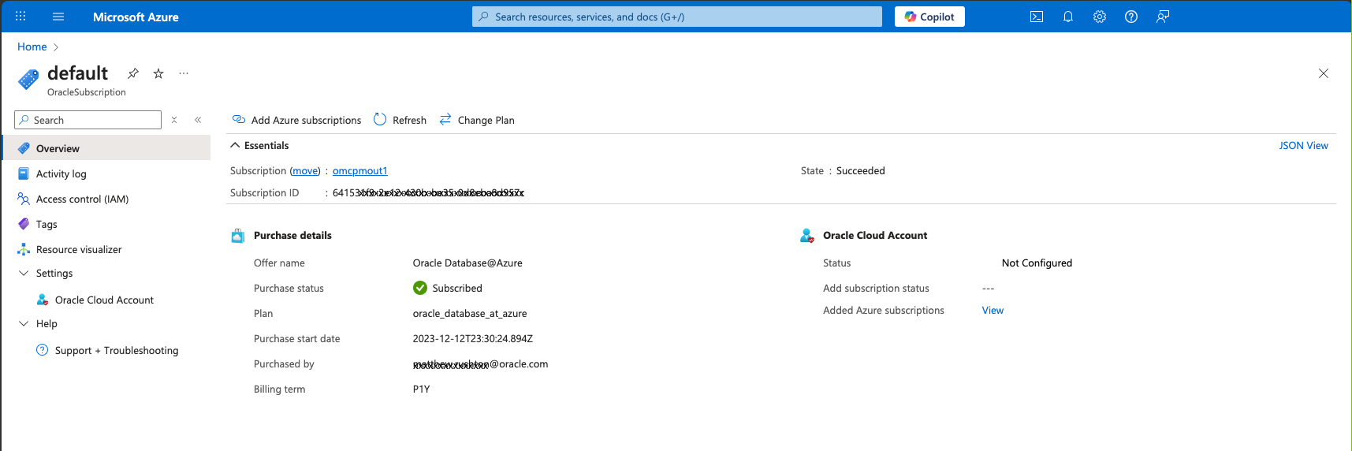Image resolution: width=1352 pixels, height=451 pixels.
Task: Open the help question mark icon
Action: (x=1131, y=17)
